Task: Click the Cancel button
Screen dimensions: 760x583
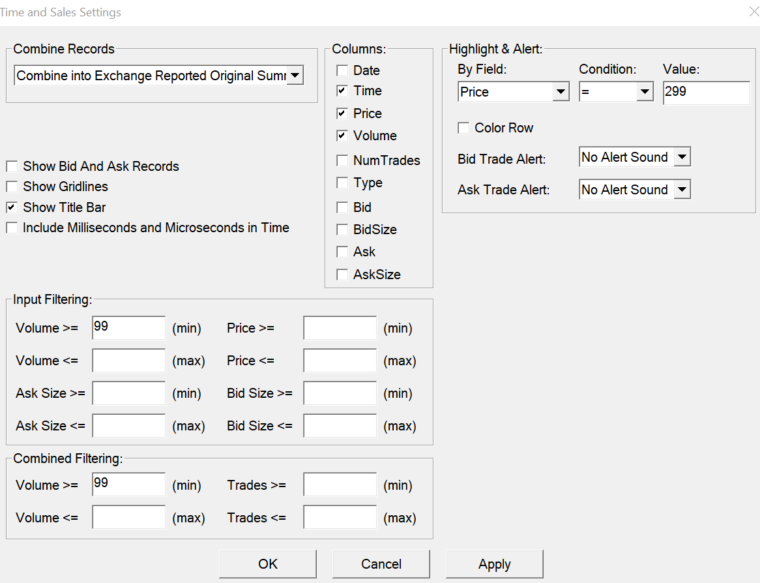Action: (x=381, y=564)
